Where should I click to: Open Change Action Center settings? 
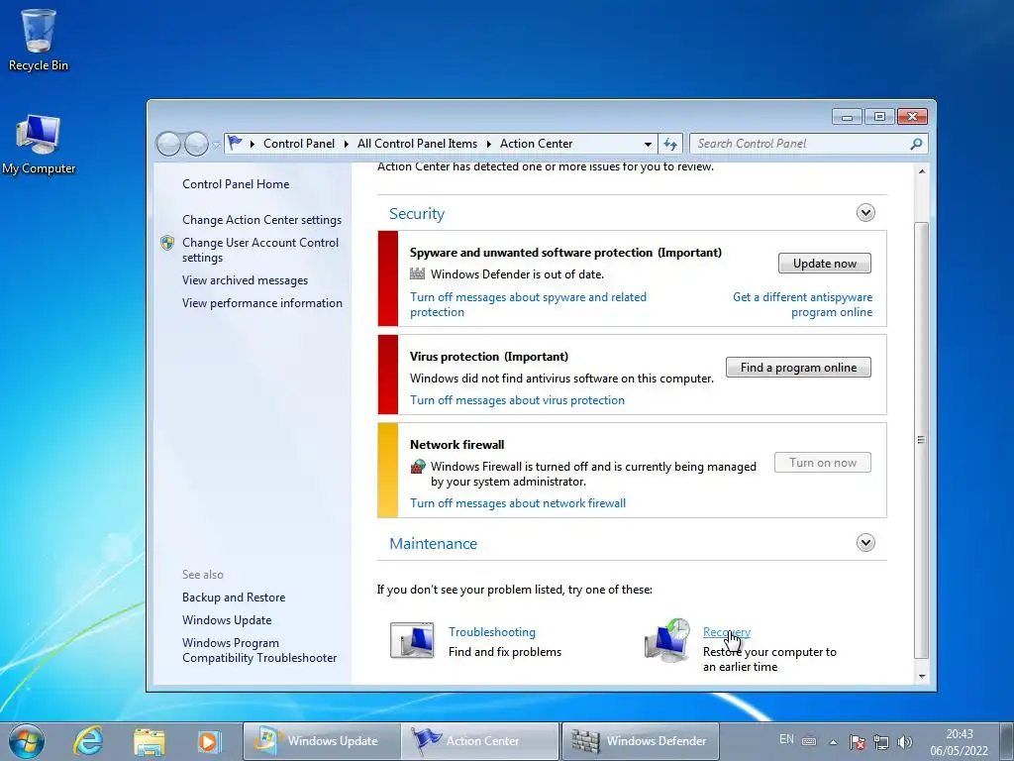click(261, 220)
